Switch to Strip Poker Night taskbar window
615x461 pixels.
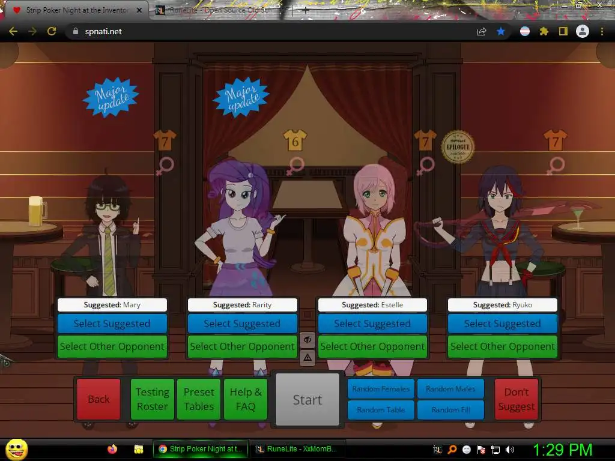[201, 449]
